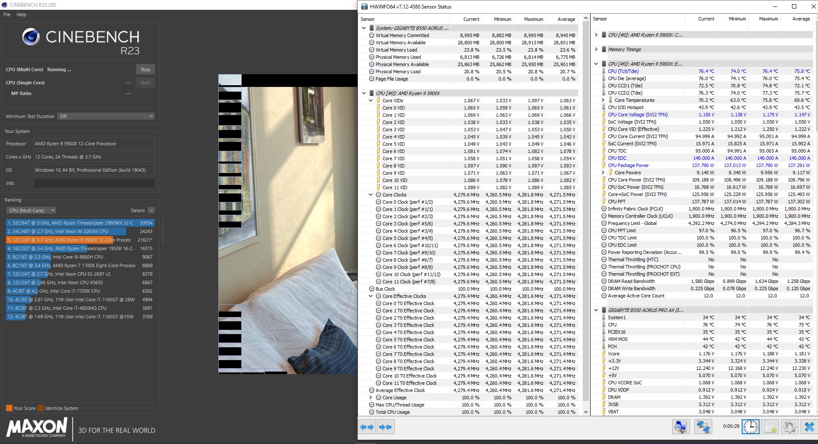Screen dimensions: 818x444
Task: Click the lightning icon beside Vcore
Action: (x=604, y=354)
